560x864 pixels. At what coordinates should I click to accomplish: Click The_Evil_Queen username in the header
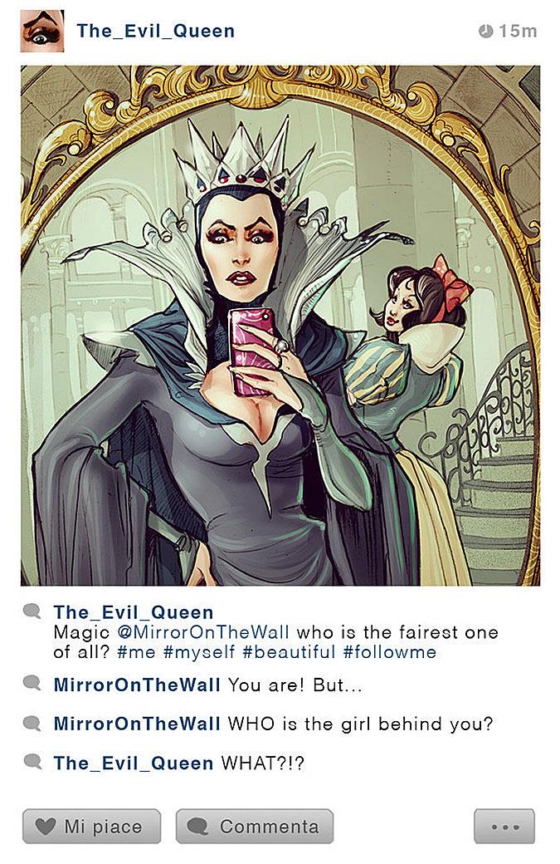(x=156, y=31)
